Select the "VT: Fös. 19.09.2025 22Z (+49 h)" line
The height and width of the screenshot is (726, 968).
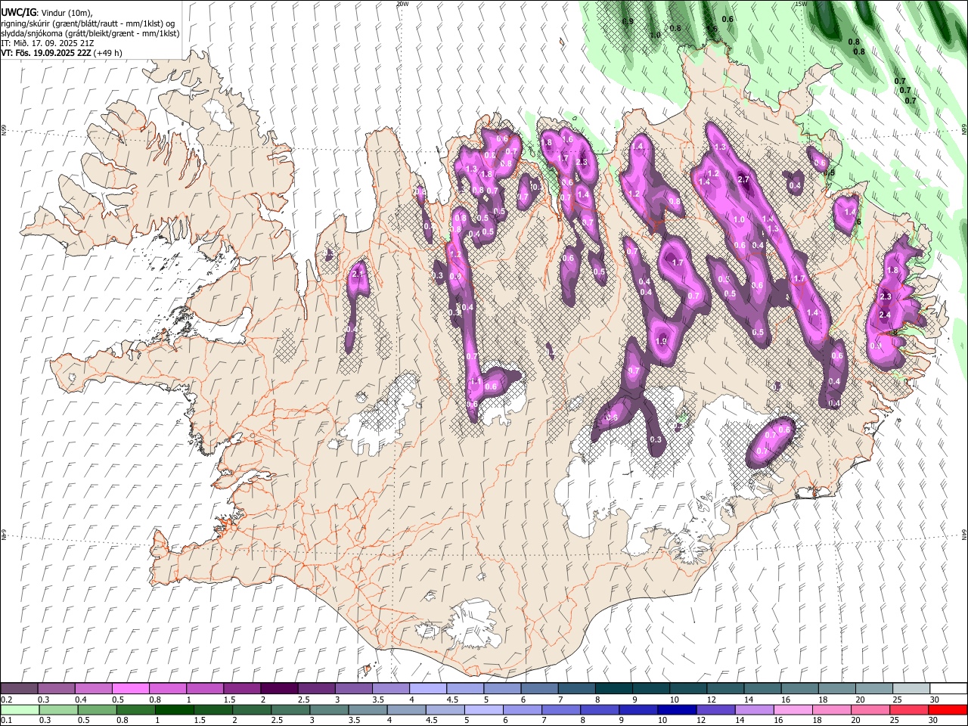[62, 53]
